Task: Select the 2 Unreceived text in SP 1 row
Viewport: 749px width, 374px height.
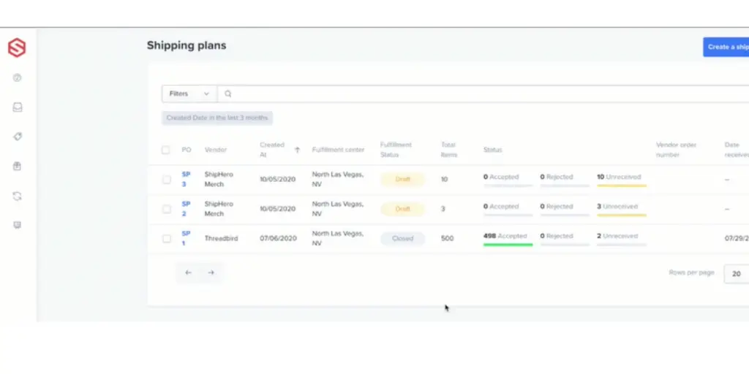Action: pos(617,236)
